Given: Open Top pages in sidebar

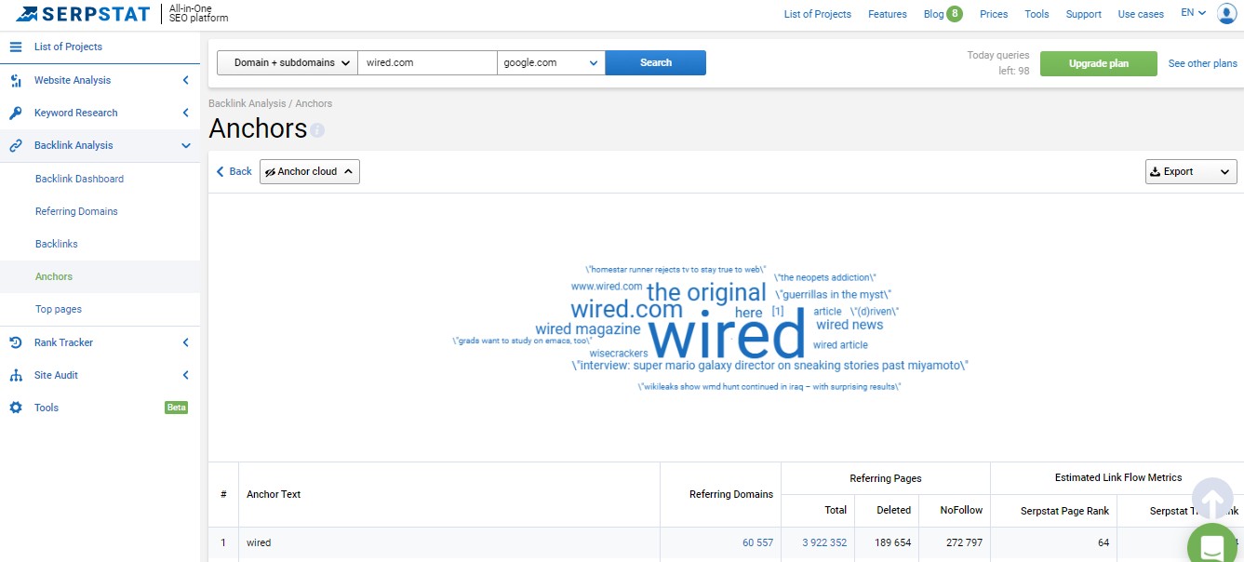Looking at the screenshot, I should coord(59,309).
